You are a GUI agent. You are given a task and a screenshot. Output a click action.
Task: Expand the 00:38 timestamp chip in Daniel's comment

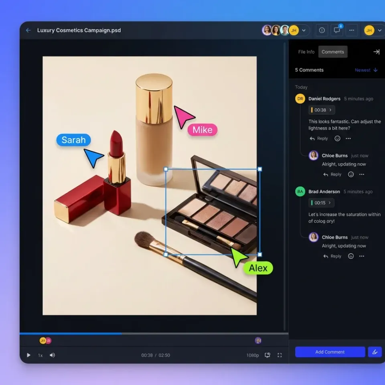coord(321,109)
